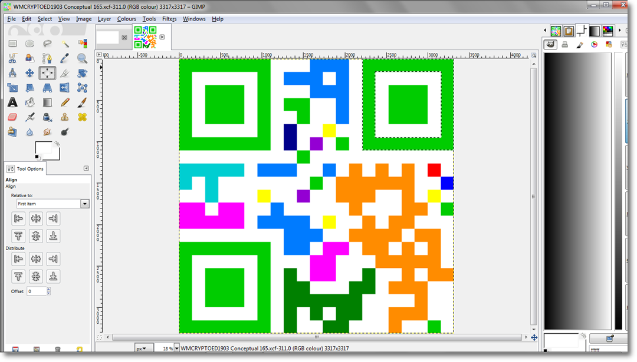637x362 pixels.
Task: Click the toolbox foreground colour swatch
Action: click(x=44, y=148)
